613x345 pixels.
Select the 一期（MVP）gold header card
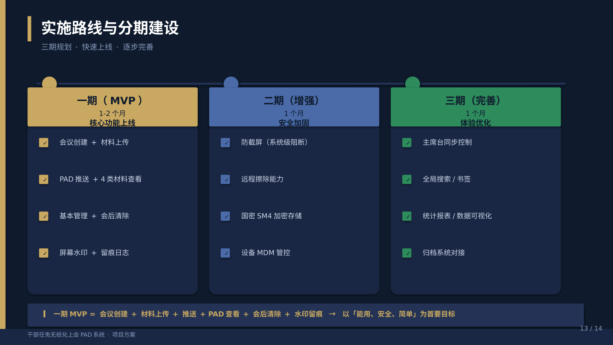point(112,107)
